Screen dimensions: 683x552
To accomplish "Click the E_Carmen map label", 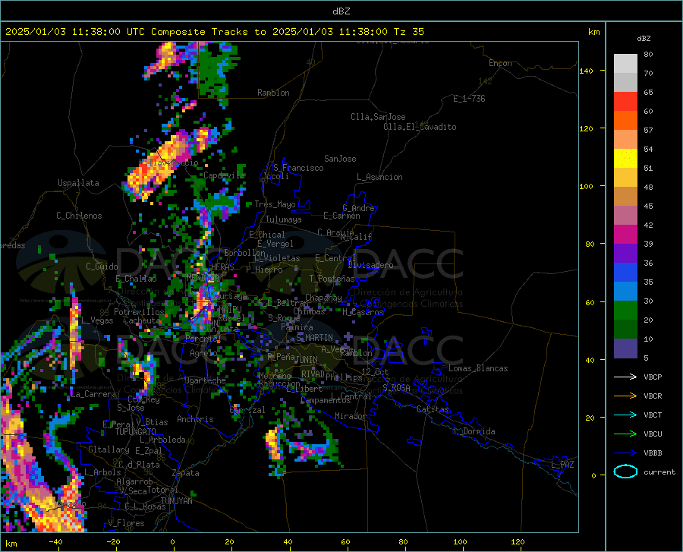I will (x=341, y=216).
